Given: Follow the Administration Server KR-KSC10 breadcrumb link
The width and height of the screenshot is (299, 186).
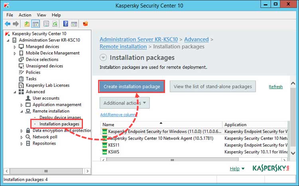Looking at the screenshot, I should pos(139,39).
